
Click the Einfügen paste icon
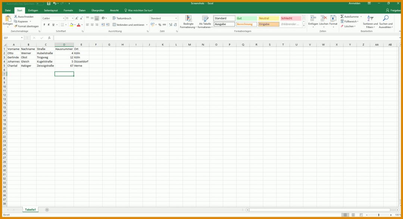(x=8, y=19)
